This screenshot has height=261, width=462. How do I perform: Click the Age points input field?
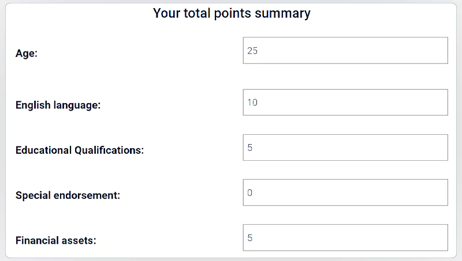pos(345,51)
